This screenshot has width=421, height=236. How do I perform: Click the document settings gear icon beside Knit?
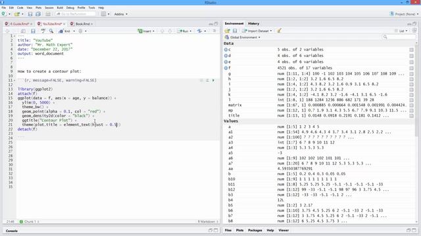(x=80, y=31)
